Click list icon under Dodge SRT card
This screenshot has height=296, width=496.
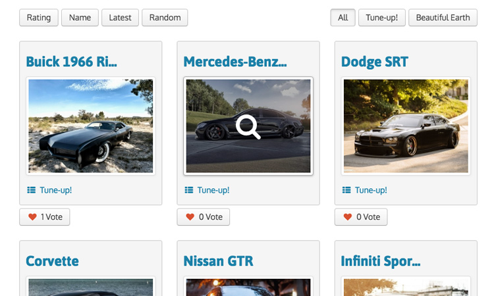[x=346, y=190]
